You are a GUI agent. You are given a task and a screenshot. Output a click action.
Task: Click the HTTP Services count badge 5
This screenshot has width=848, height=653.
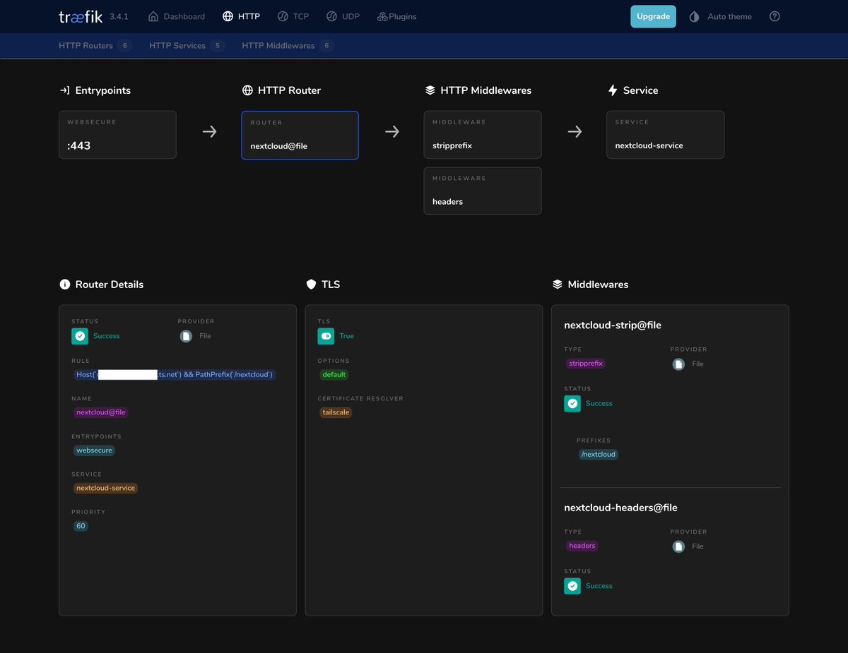[x=218, y=45]
